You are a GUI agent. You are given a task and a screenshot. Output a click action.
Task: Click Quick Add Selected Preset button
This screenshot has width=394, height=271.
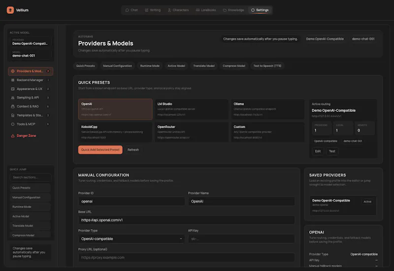100,150
